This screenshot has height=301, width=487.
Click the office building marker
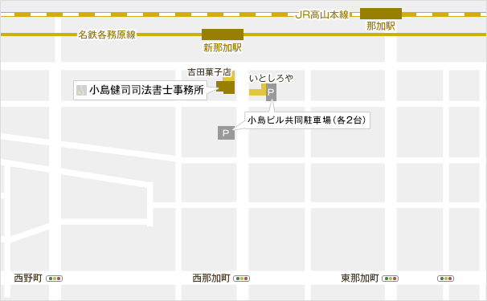point(226,87)
